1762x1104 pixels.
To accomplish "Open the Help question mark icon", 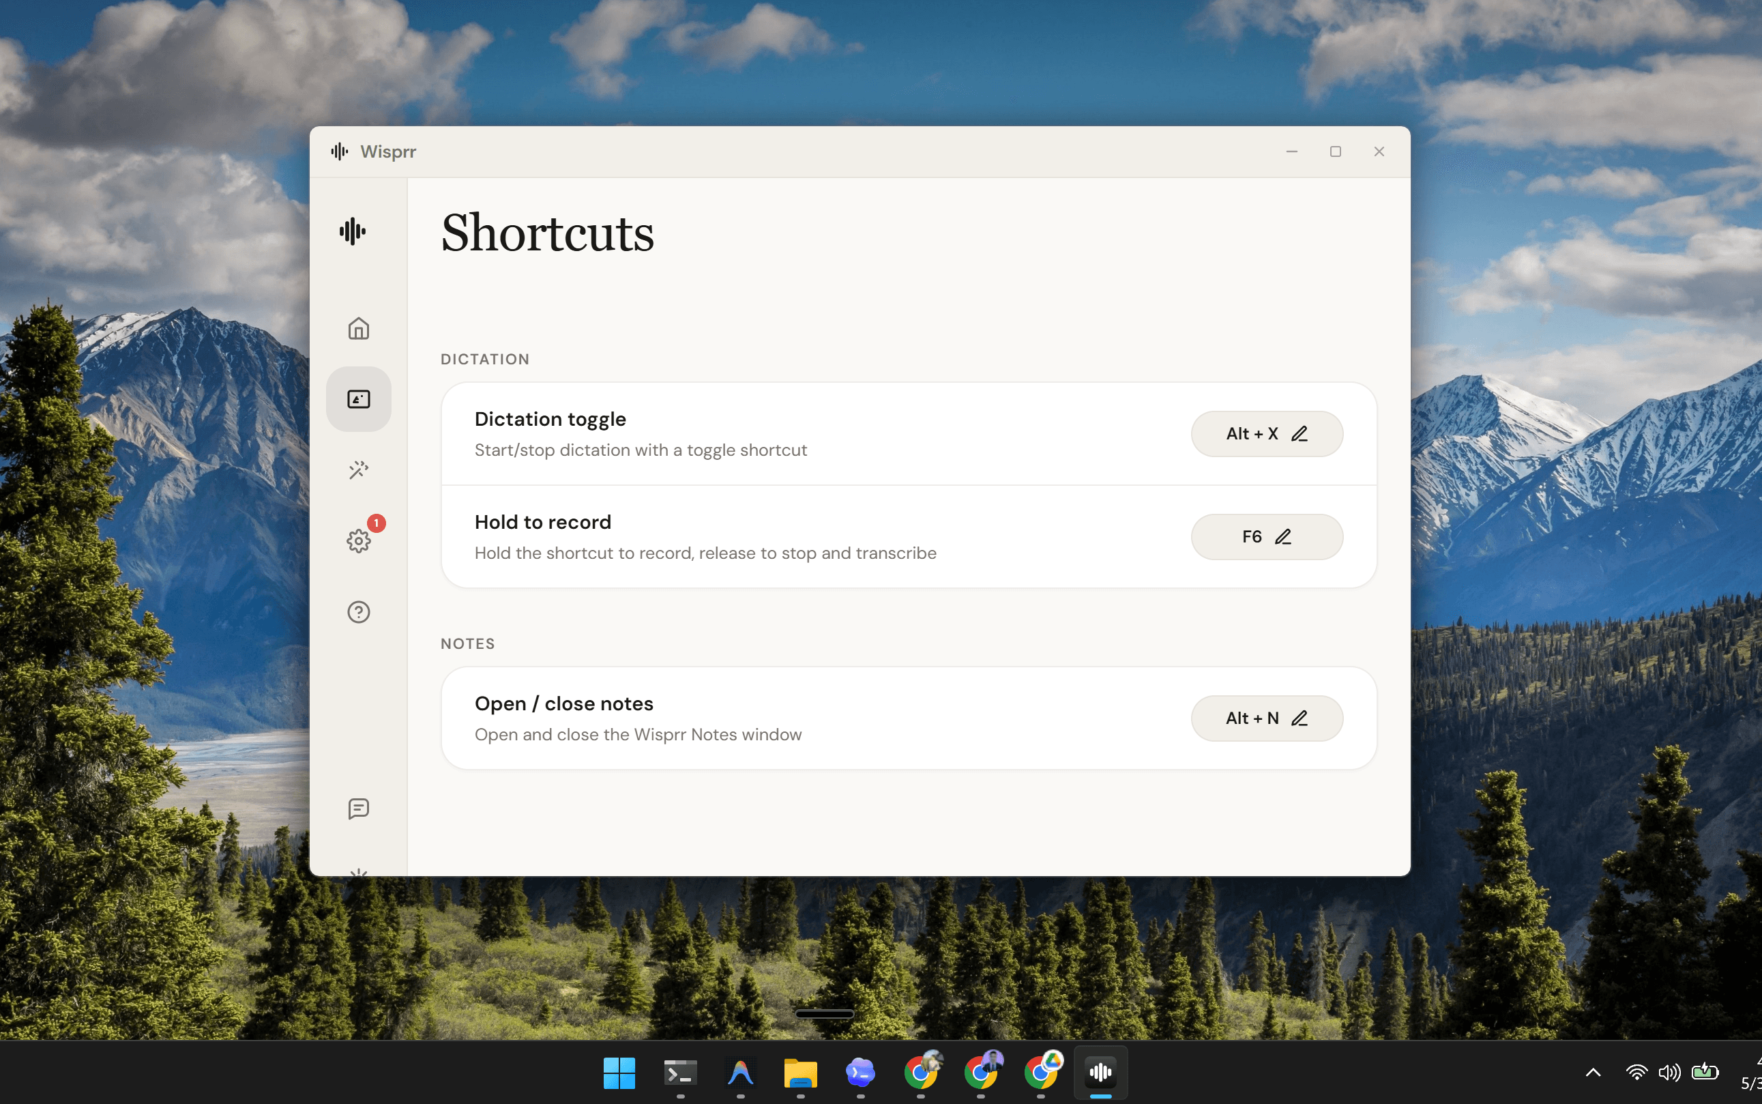I will pos(358,612).
